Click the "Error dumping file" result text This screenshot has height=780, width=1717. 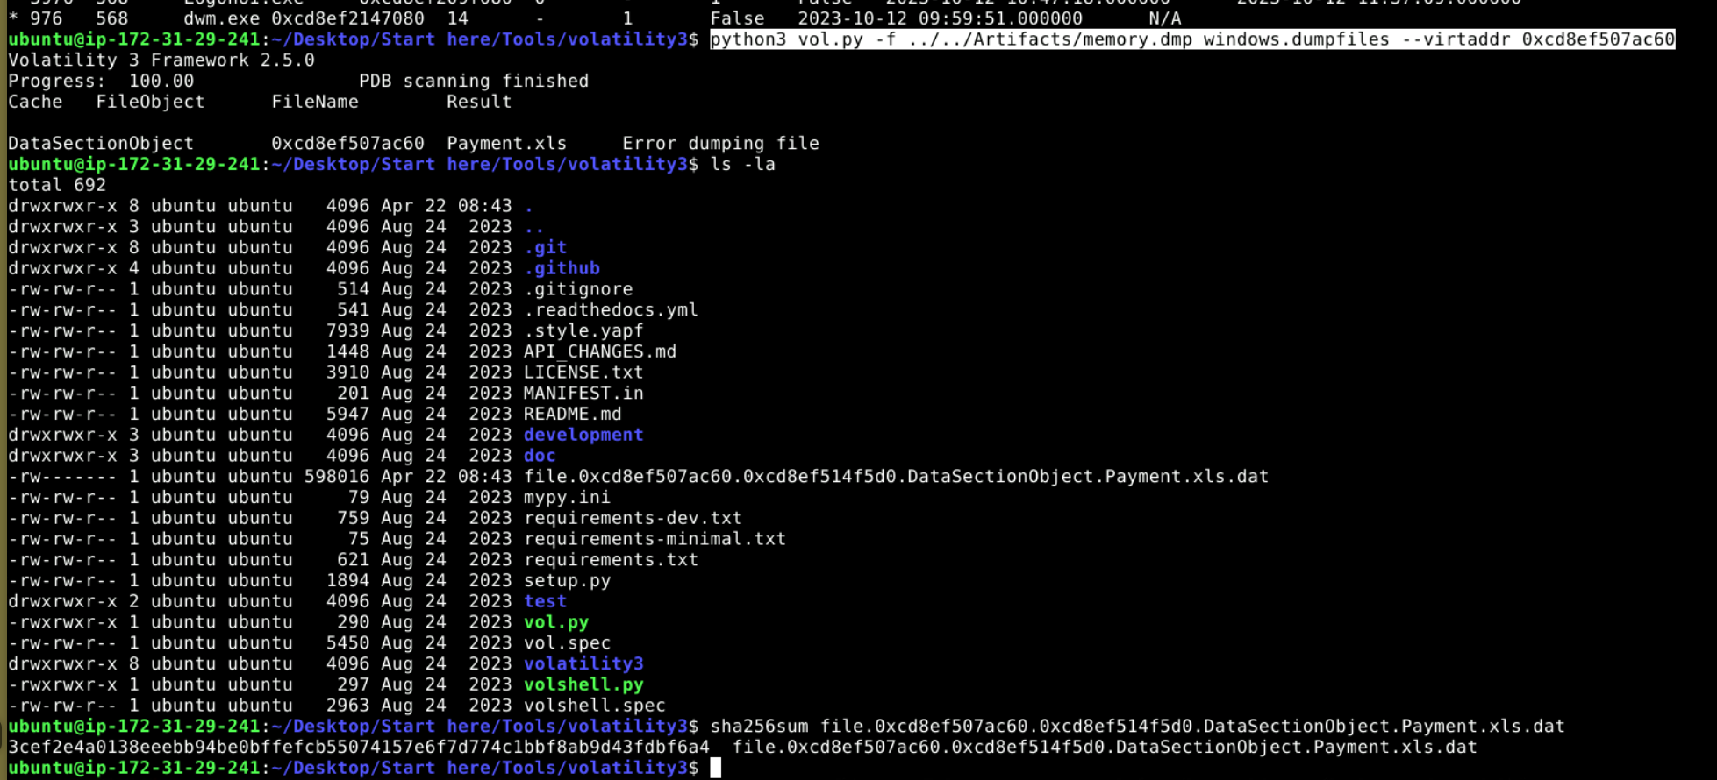click(720, 143)
